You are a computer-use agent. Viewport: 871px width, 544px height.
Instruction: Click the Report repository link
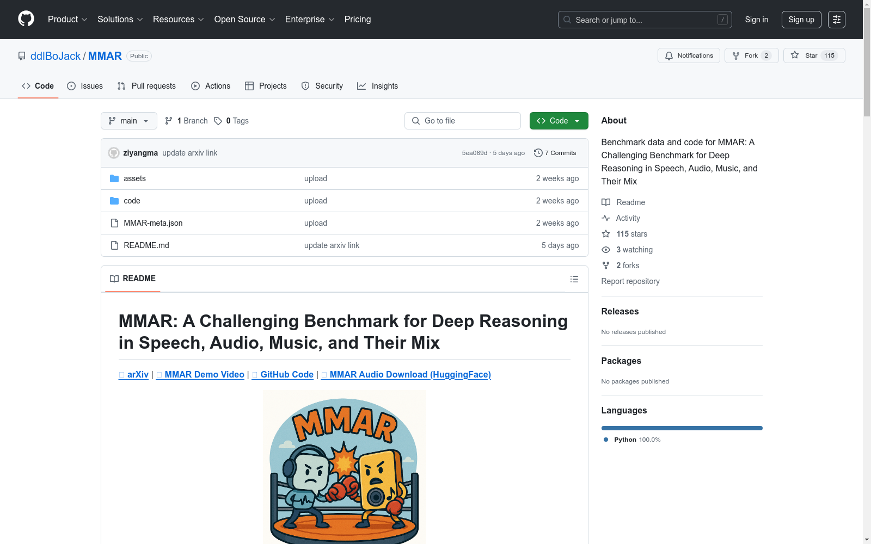pyautogui.click(x=630, y=281)
